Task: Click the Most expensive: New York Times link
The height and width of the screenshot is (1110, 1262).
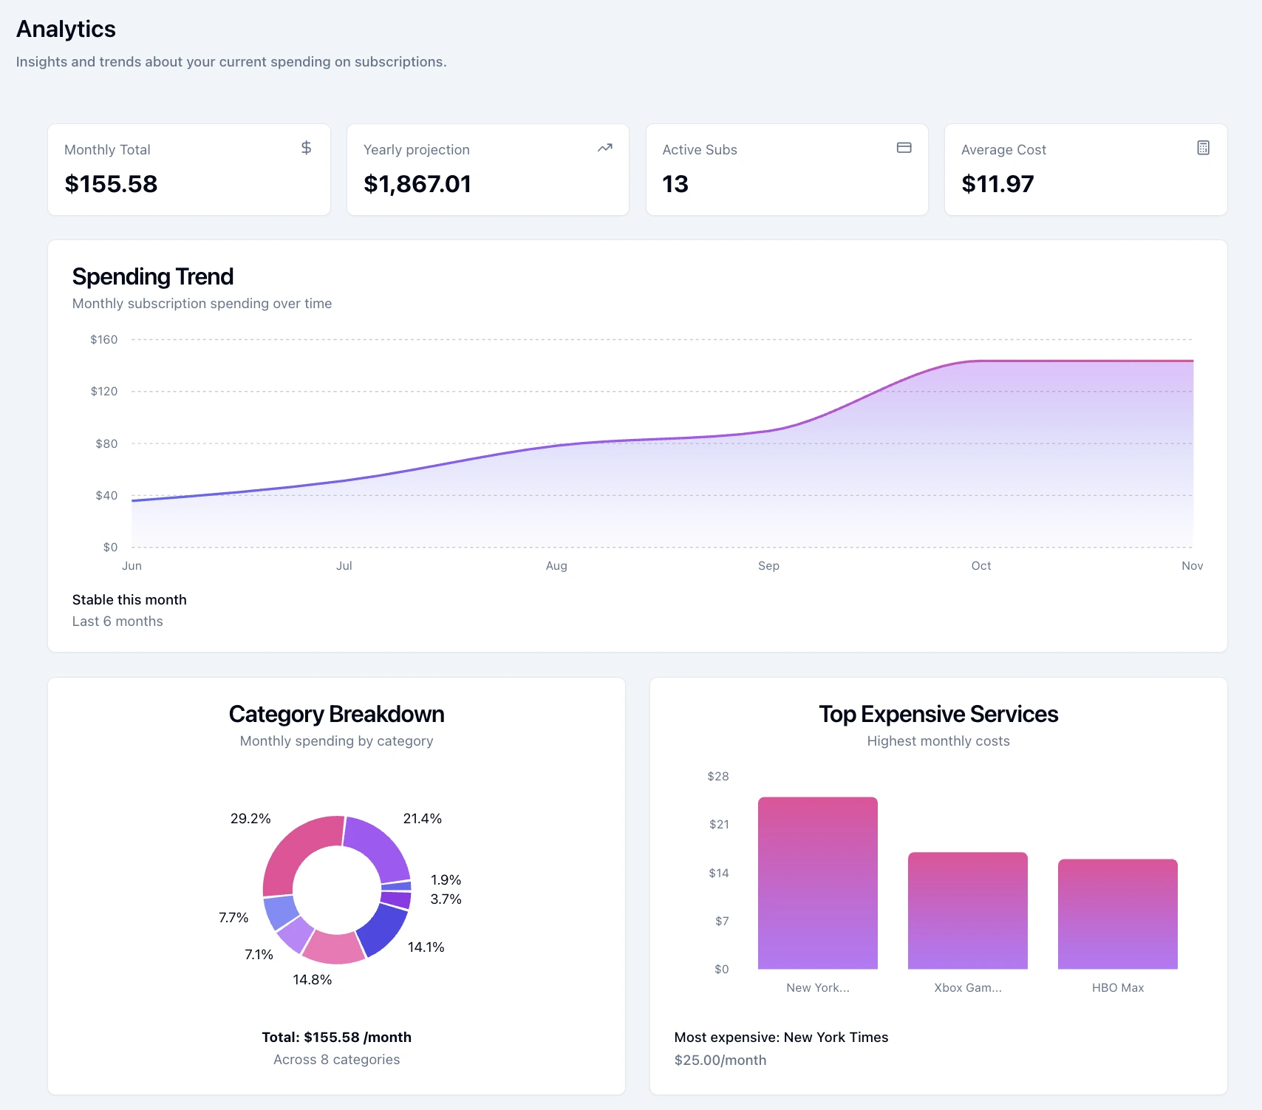Action: 781,1037
